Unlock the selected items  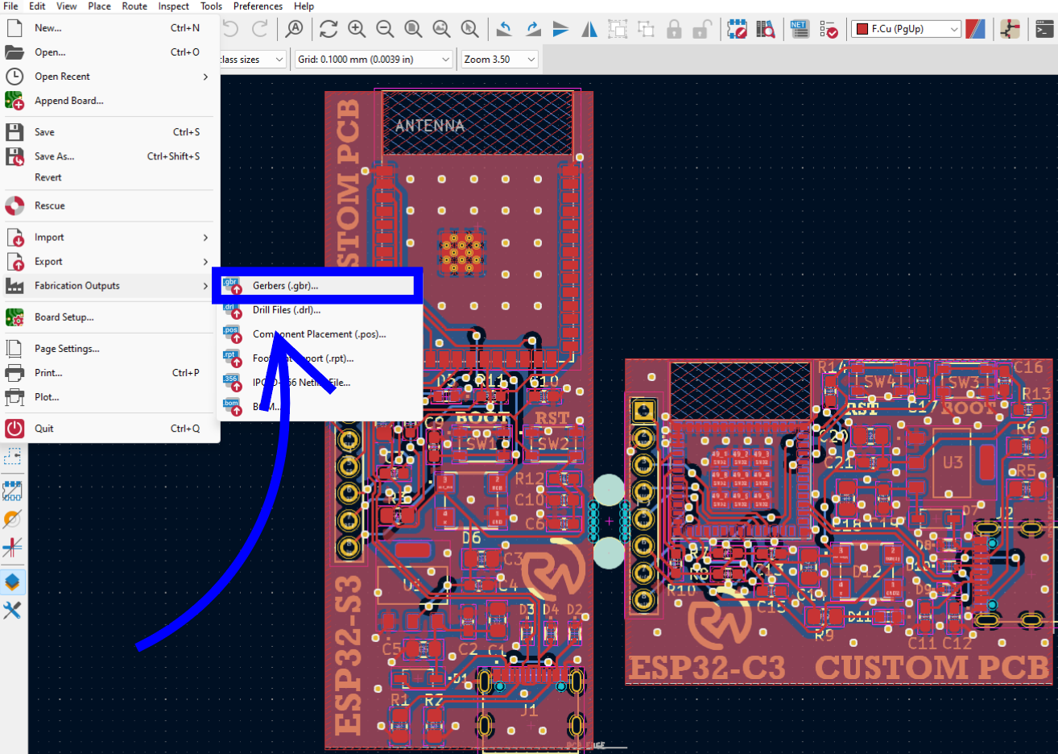click(702, 29)
